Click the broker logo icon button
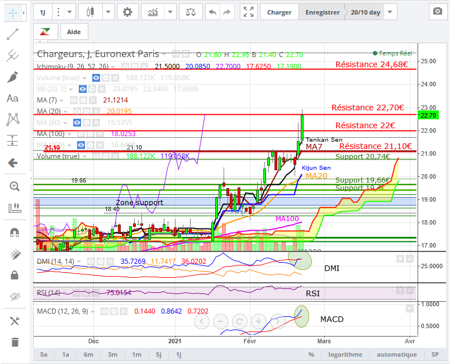This screenshot has width=450, height=364. tap(45, 31)
